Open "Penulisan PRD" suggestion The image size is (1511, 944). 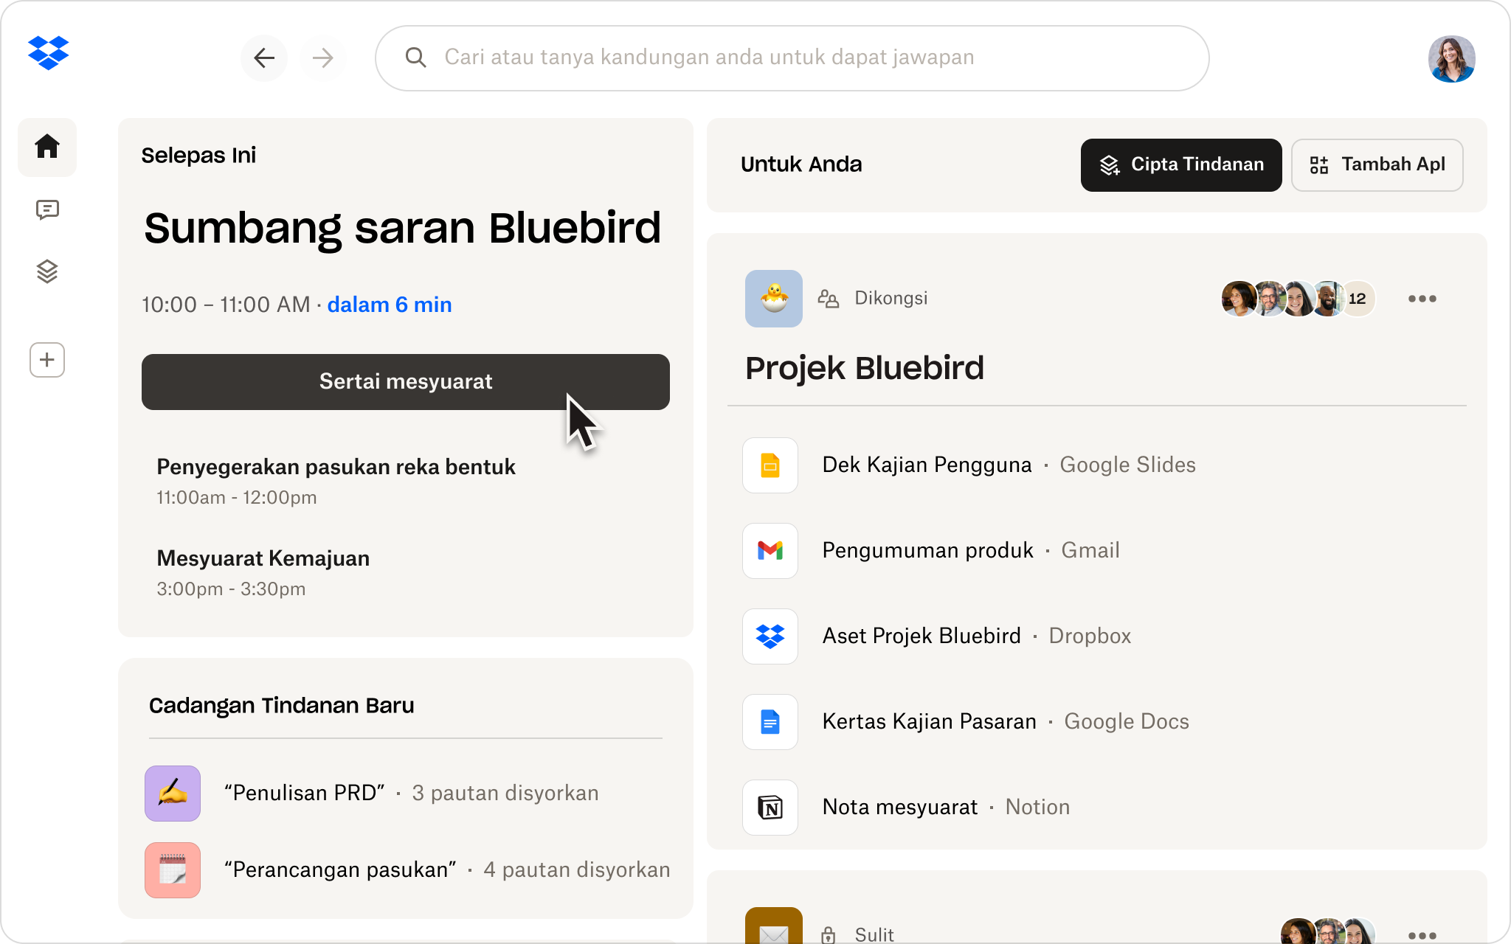(372, 794)
